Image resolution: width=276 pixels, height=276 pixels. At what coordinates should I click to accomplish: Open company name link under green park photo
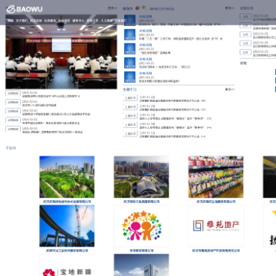click(67, 202)
